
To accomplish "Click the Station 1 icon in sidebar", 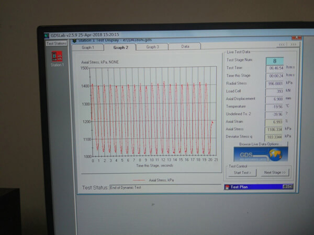I will click(x=57, y=56).
